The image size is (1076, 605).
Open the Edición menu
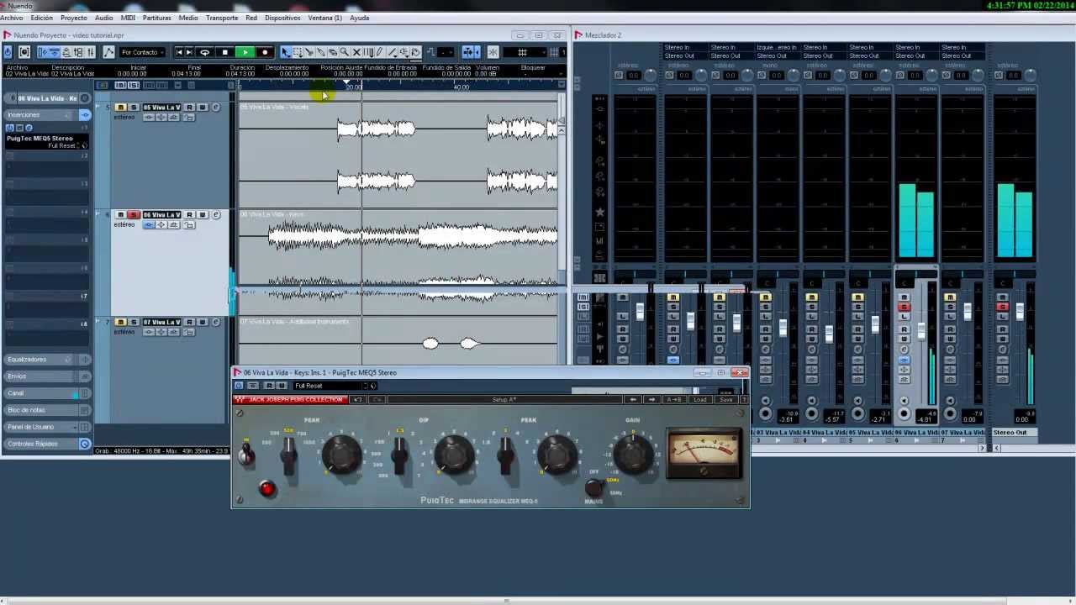[x=41, y=18]
